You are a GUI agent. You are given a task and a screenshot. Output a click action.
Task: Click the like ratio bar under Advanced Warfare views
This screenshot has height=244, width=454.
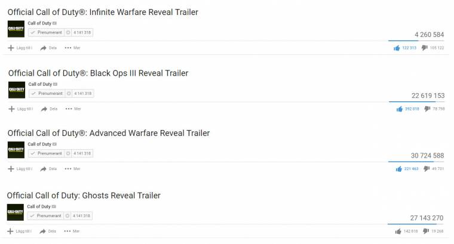[x=416, y=162]
